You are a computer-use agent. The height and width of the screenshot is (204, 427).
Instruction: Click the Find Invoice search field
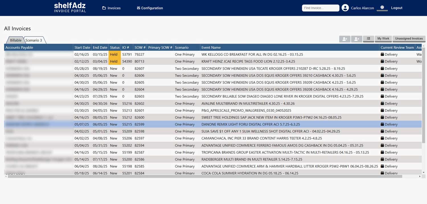pos(321,8)
